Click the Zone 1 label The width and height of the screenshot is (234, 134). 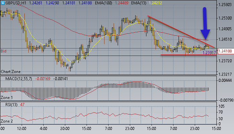(7, 98)
